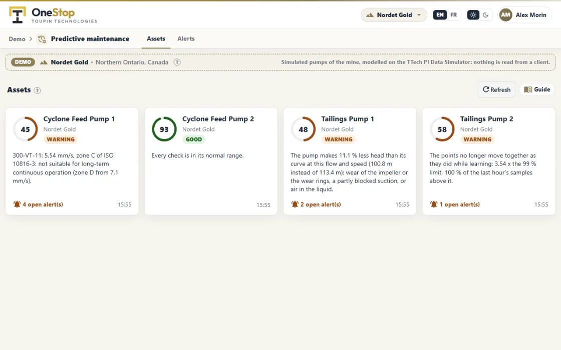Click the health score 58 gauge
Screen dimensions: 561x350
(442, 129)
